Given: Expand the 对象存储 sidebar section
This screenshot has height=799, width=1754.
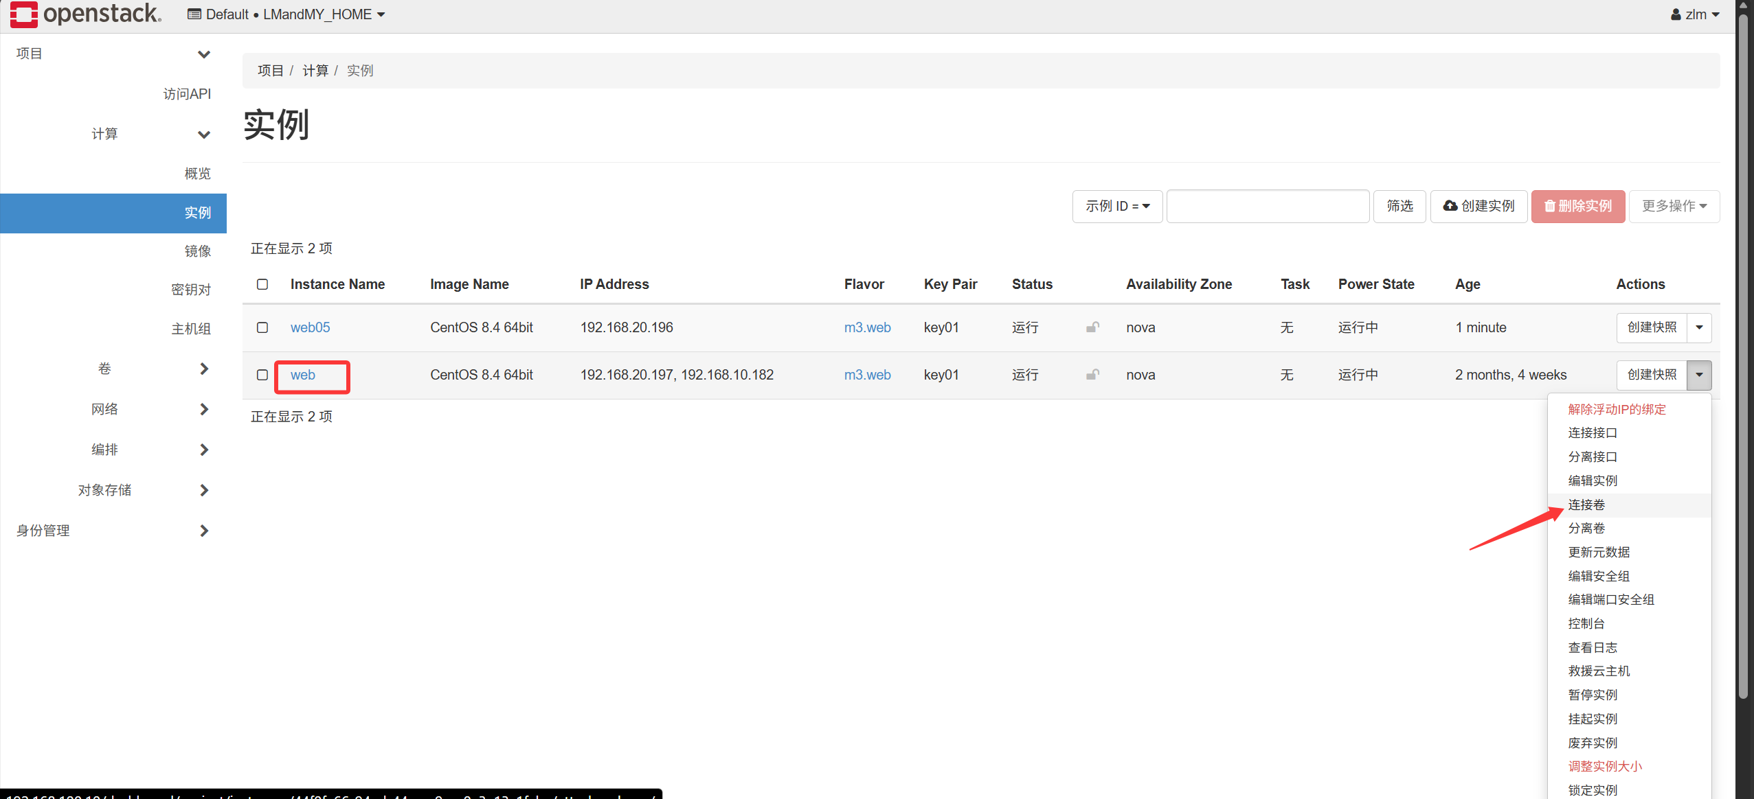Looking at the screenshot, I should 203,490.
